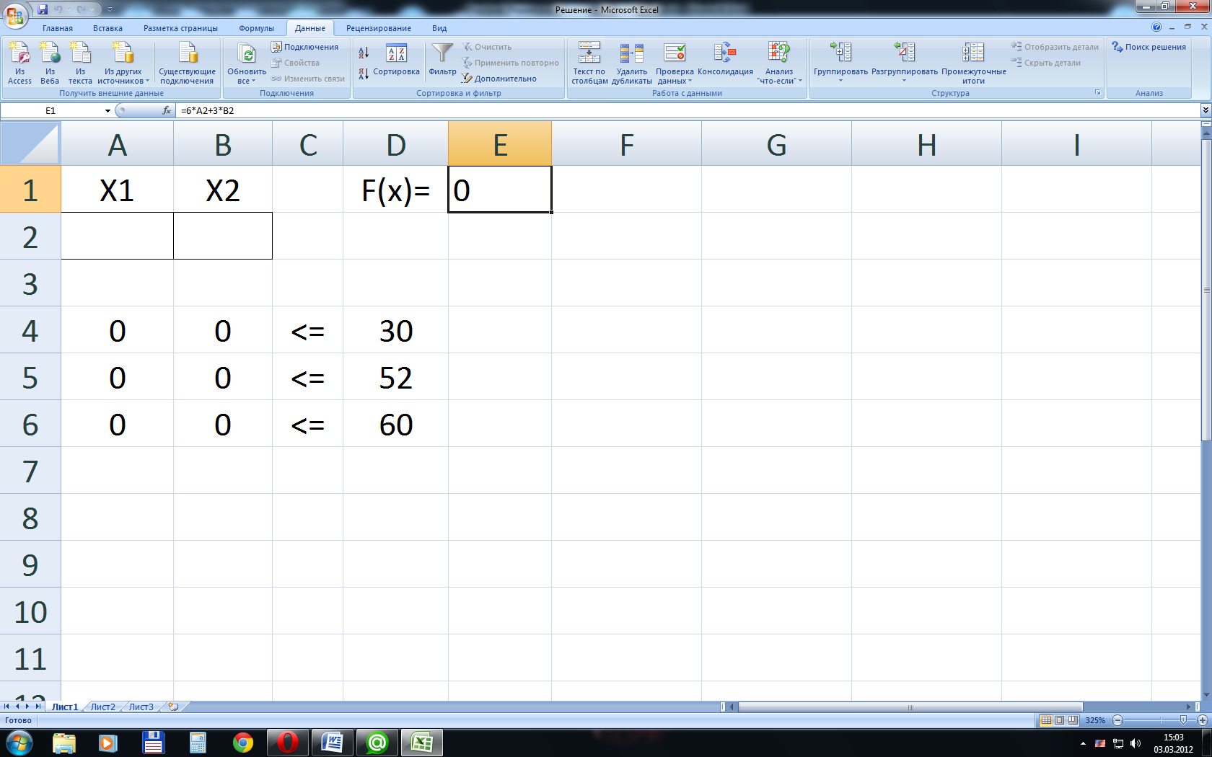Click Удалить дубликаты

click(x=631, y=63)
